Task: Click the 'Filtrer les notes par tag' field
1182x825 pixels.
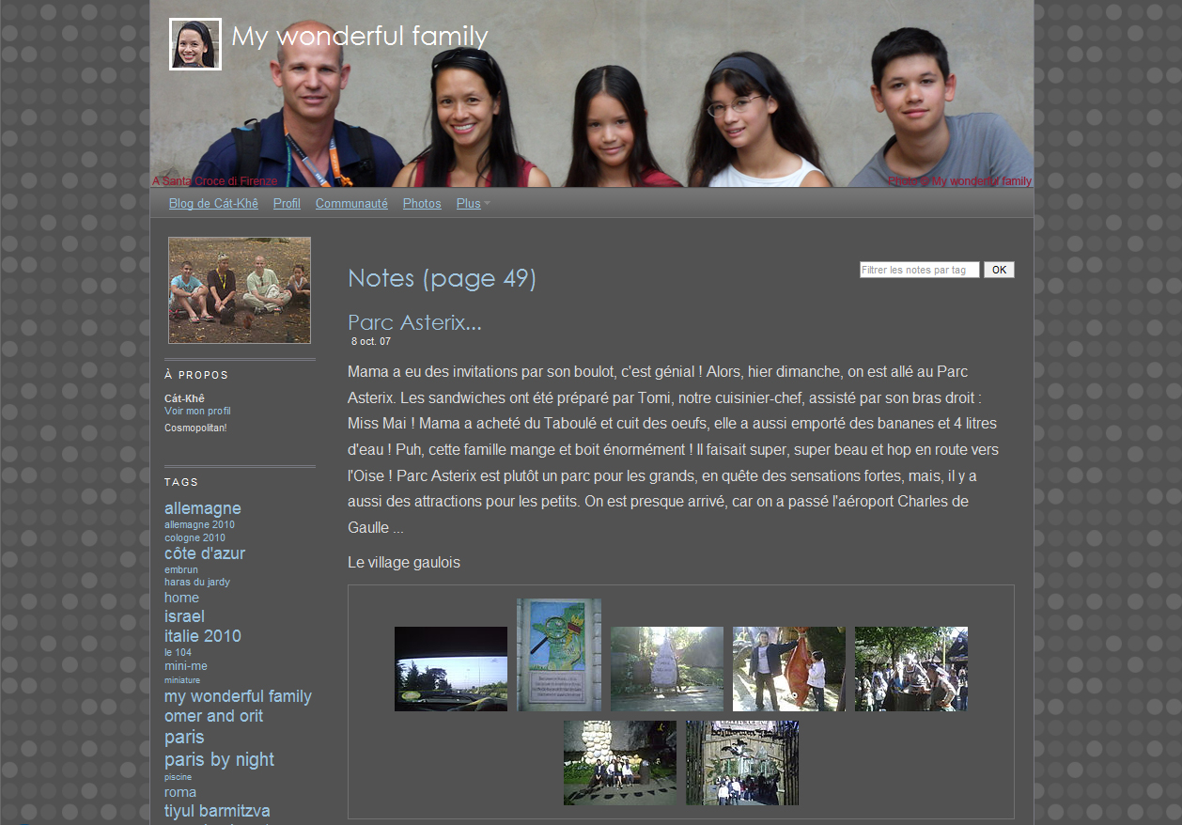Action: tap(919, 270)
